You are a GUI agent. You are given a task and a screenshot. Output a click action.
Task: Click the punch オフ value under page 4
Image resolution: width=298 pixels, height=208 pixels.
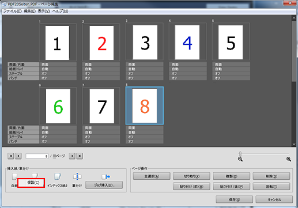click(x=188, y=78)
